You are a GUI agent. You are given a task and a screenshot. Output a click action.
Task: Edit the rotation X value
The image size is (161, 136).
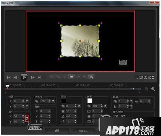click(44, 111)
